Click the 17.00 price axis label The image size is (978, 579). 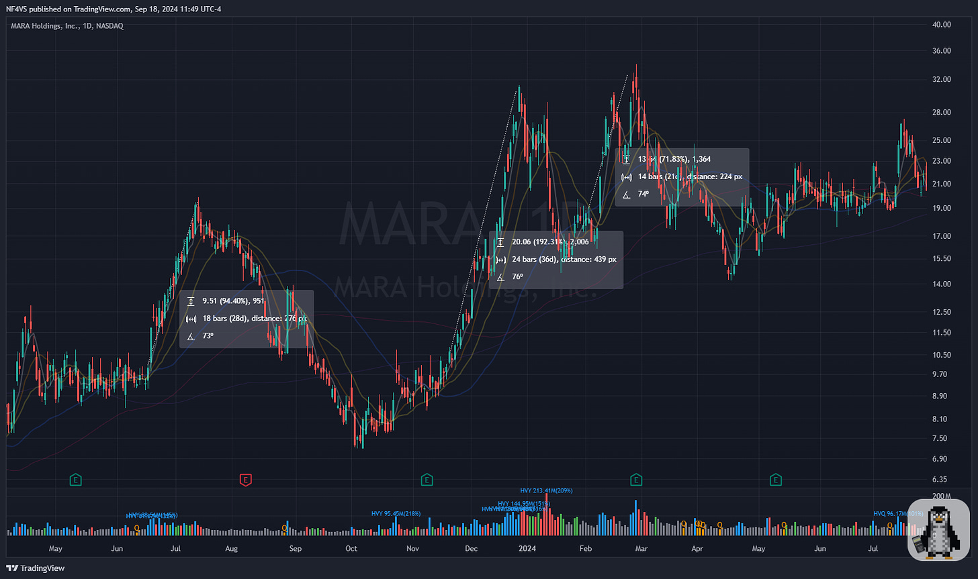pyautogui.click(x=943, y=235)
